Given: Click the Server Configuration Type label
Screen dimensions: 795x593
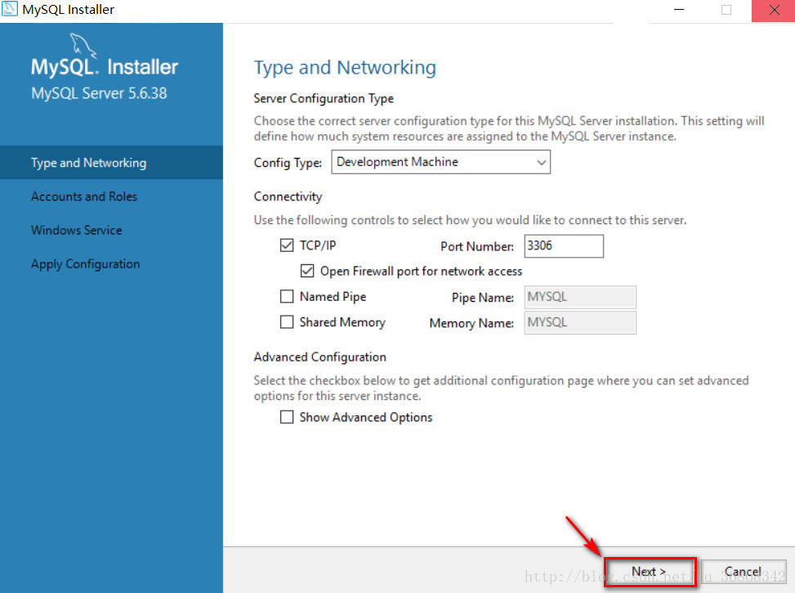Looking at the screenshot, I should [x=324, y=98].
